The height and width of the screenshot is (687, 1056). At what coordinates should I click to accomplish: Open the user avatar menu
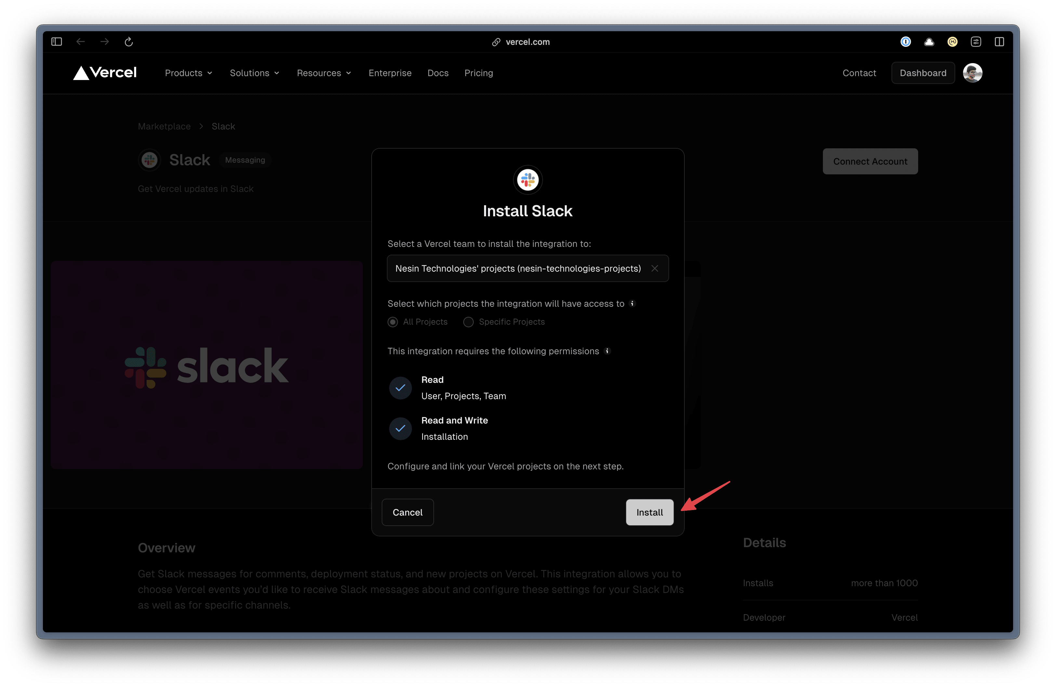click(x=972, y=73)
